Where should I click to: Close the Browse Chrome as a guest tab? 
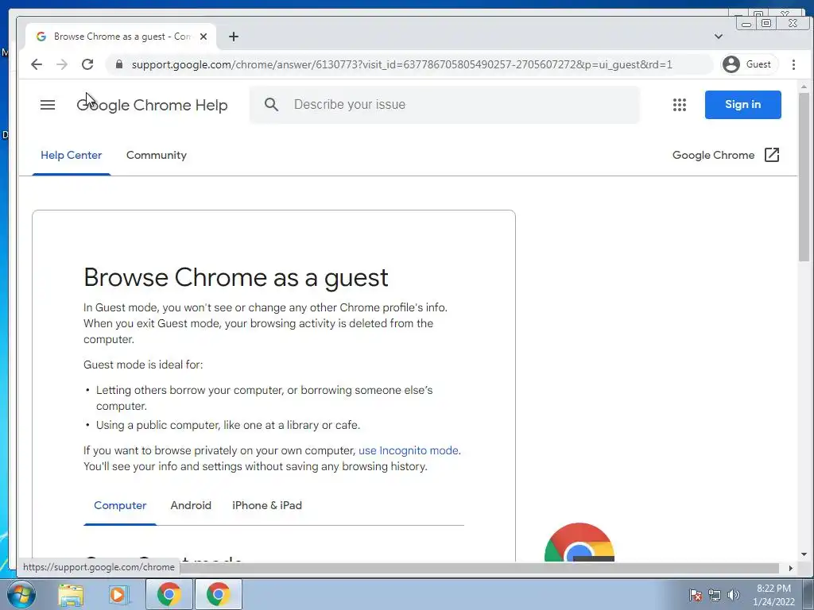pos(203,37)
